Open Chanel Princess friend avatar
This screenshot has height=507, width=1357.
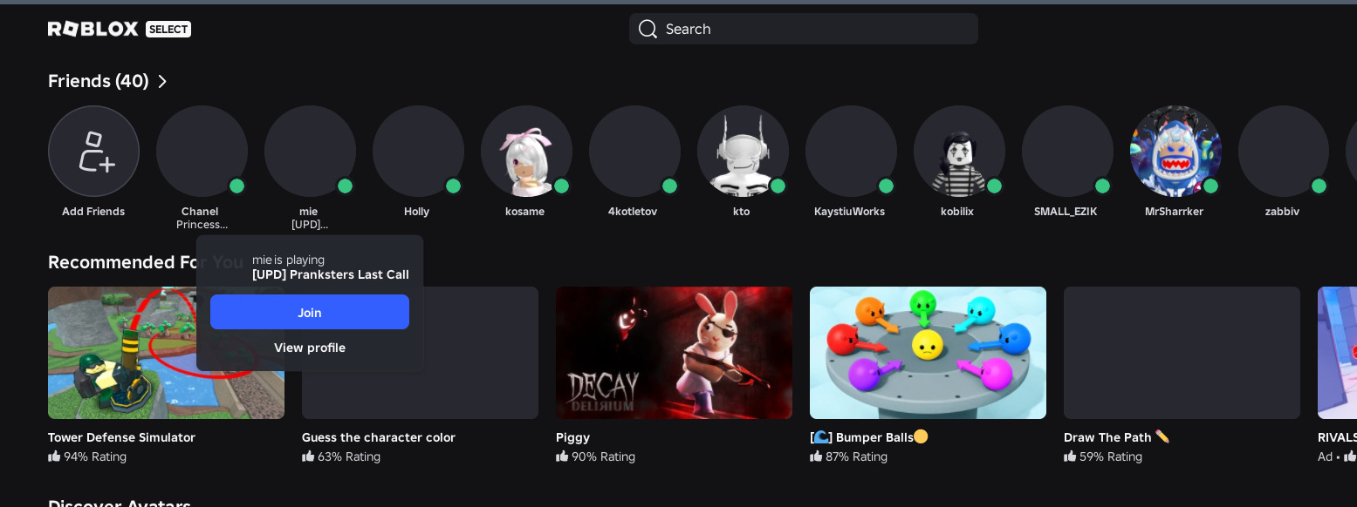pyautogui.click(x=202, y=152)
